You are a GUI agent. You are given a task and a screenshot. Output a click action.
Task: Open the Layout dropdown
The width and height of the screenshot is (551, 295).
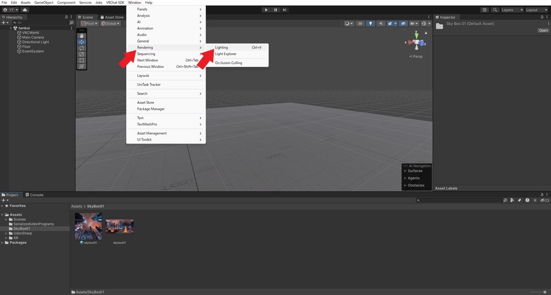(536, 10)
